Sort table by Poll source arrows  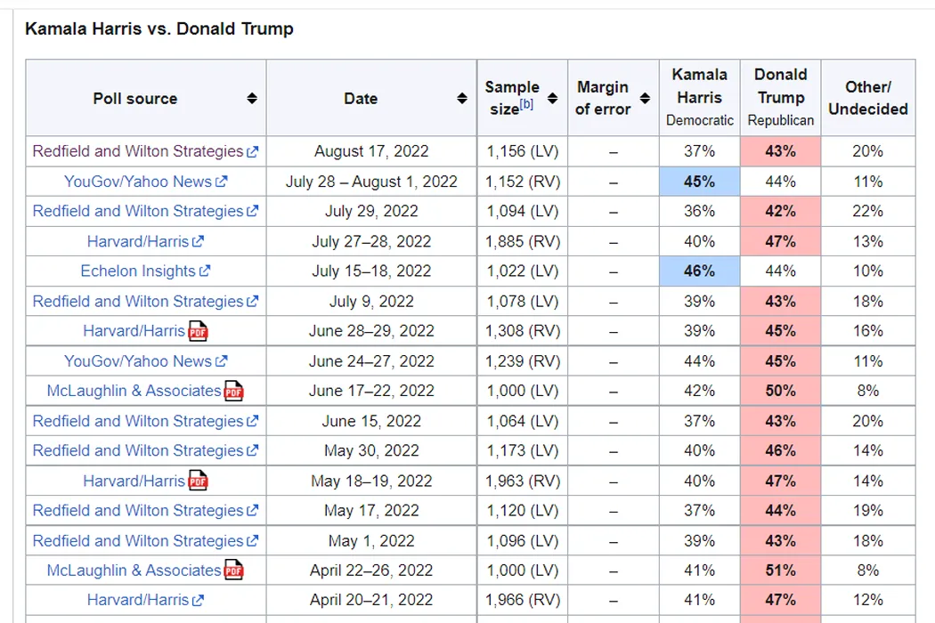pyautogui.click(x=252, y=99)
